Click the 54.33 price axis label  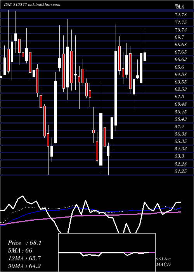pos(181,149)
